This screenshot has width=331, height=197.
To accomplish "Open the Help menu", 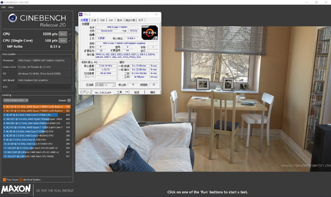I will (x=11, y=7).
